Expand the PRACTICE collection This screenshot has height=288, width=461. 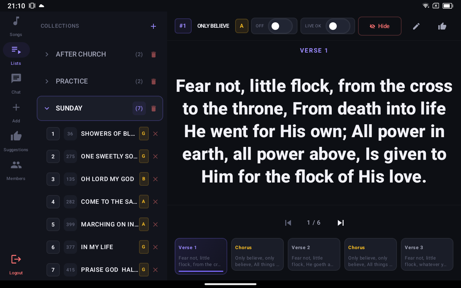click(47, 81)
